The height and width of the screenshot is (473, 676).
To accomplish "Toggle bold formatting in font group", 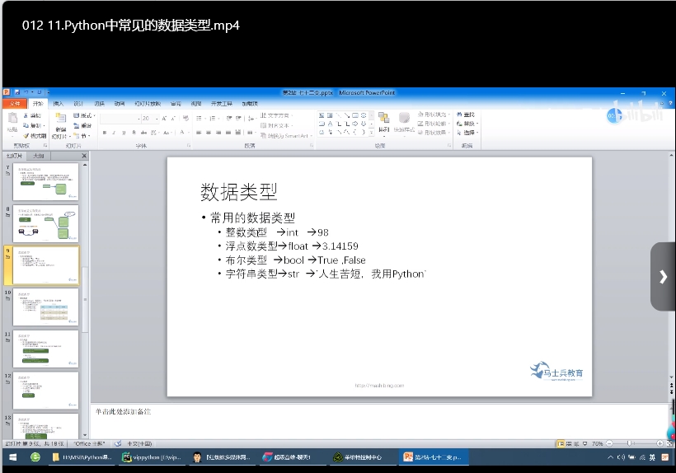I will (x=105, y=133).
